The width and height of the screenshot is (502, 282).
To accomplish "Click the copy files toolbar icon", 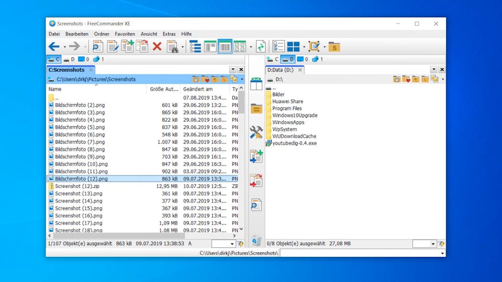I will pos(127,47).
